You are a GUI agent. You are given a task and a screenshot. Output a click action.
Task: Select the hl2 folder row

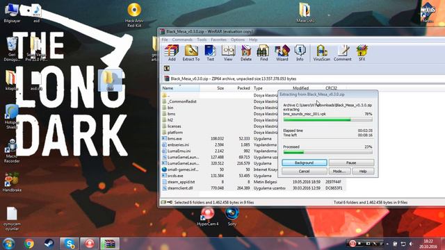[220, 120]
